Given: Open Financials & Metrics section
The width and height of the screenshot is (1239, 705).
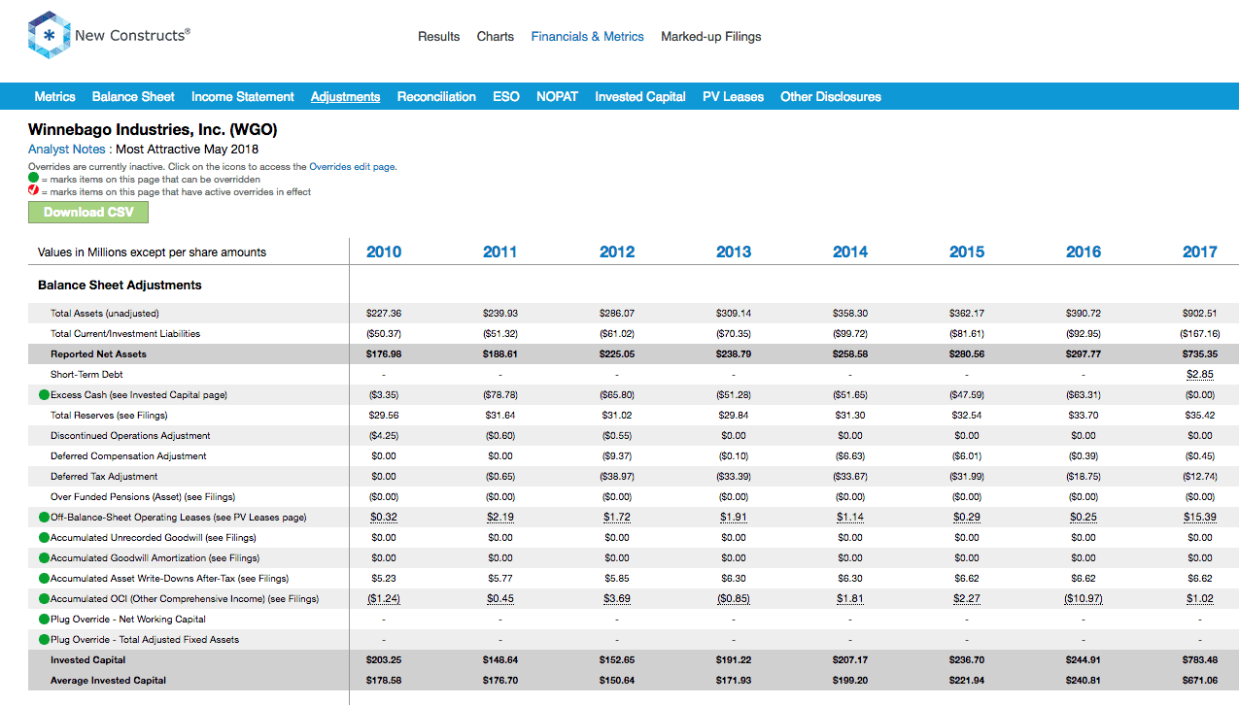Looking at the screenshot, I should point(587,37).
